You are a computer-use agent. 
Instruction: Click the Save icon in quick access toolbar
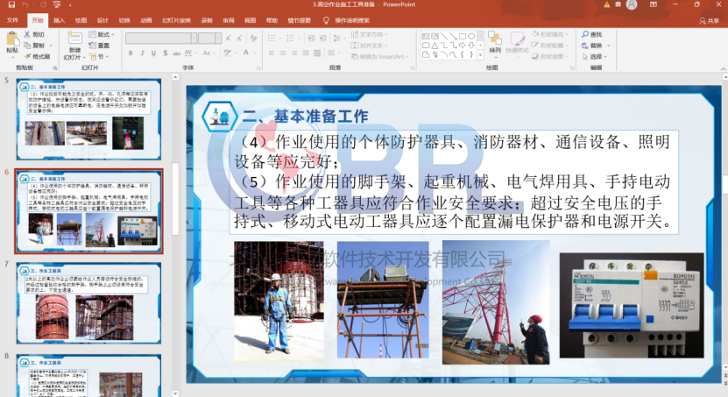[11, 4]
